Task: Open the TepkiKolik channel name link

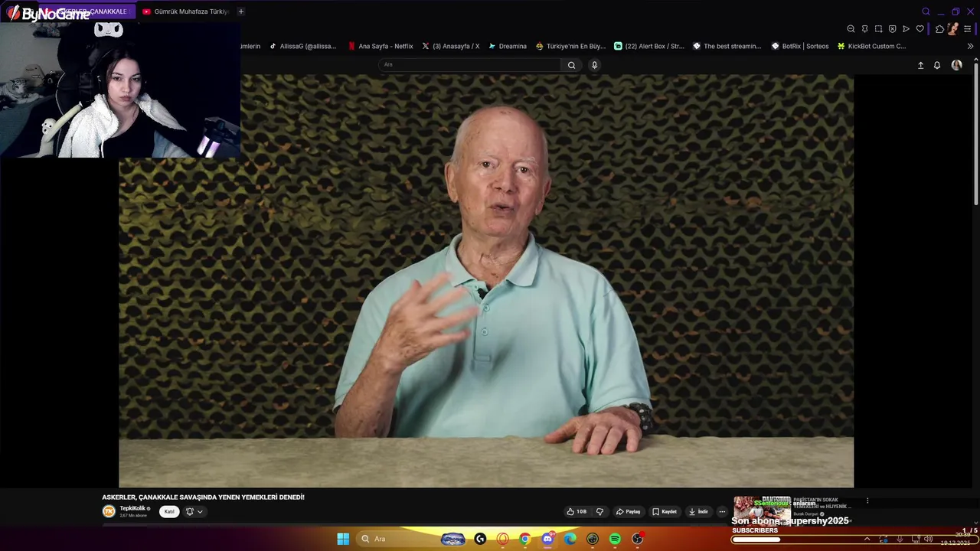Action: coord(132,508)
